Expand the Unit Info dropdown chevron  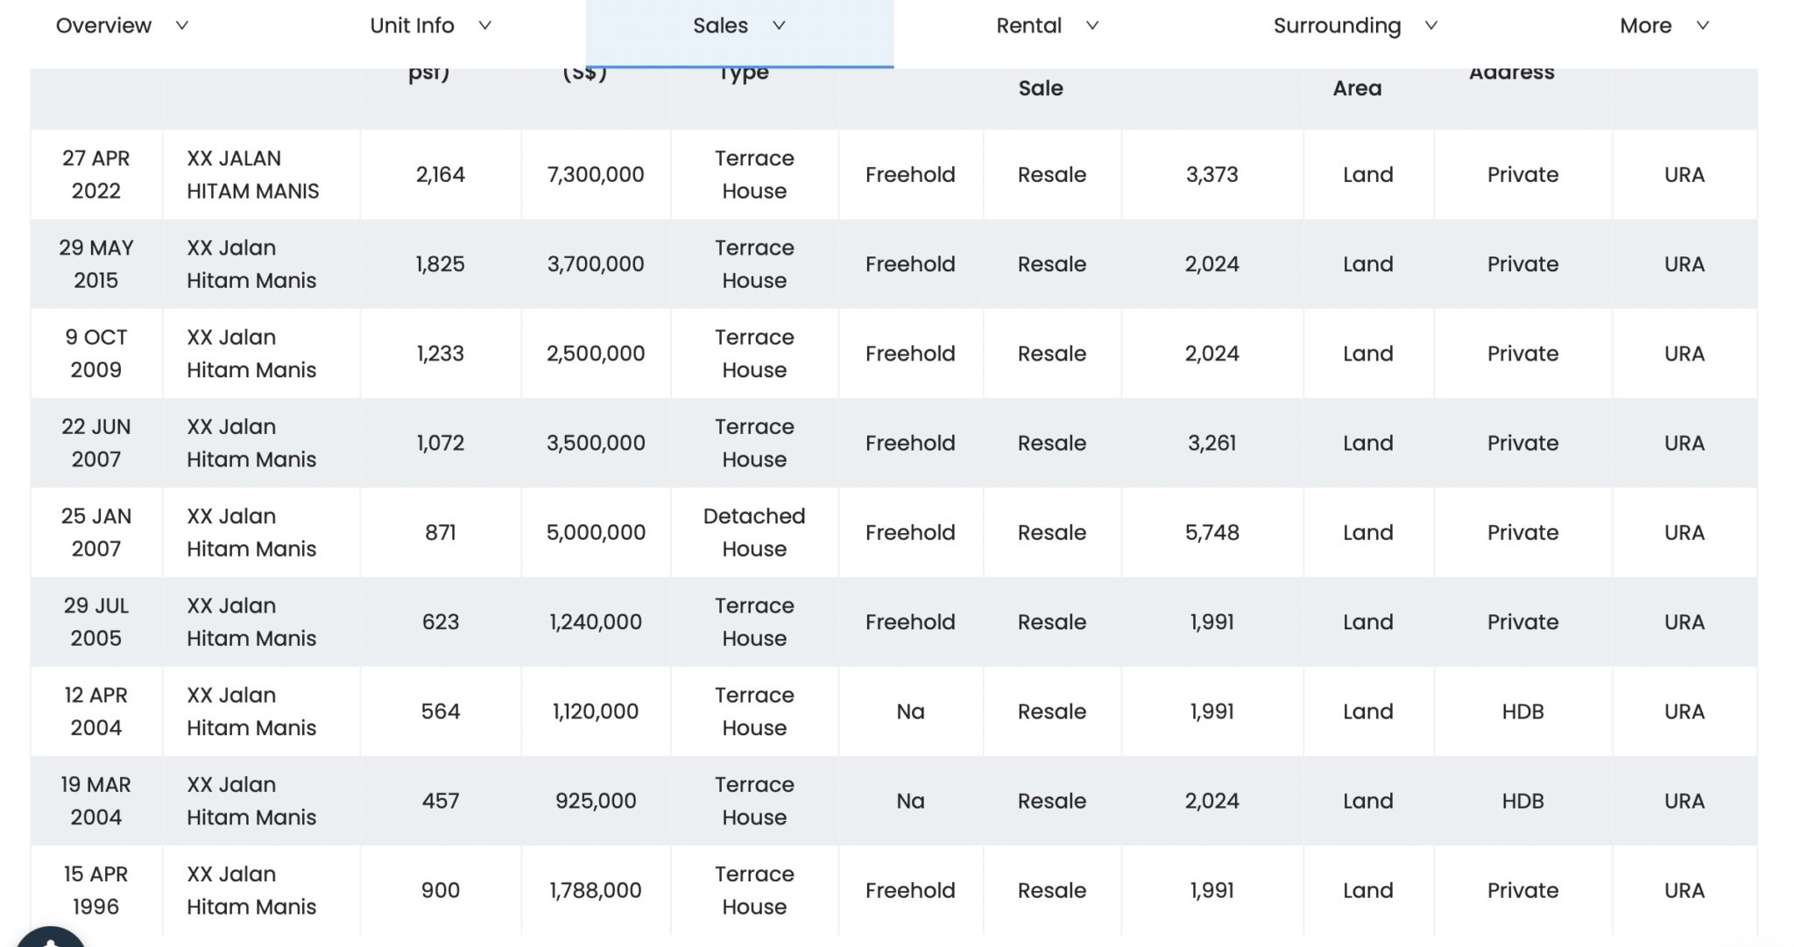(x=484, y=25)
